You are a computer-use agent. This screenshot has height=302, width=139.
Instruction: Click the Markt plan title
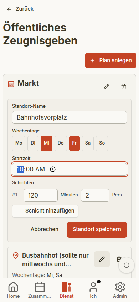[x=28, y=83]
